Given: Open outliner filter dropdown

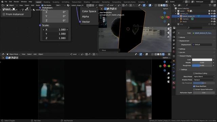Looking at the screenshot, I should 211,5.
